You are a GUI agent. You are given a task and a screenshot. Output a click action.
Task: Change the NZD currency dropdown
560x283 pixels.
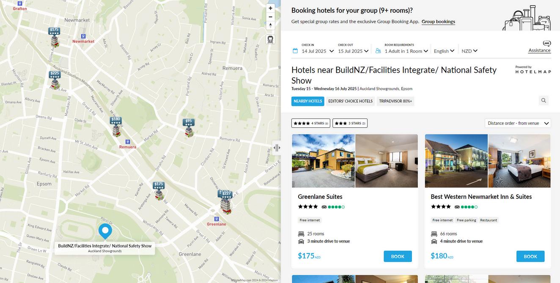(469, 51)
